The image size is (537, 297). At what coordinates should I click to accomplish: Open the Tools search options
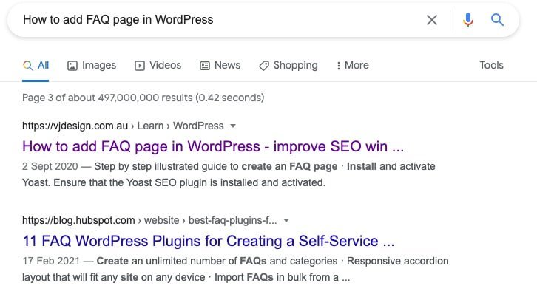(x=491, y=66)
